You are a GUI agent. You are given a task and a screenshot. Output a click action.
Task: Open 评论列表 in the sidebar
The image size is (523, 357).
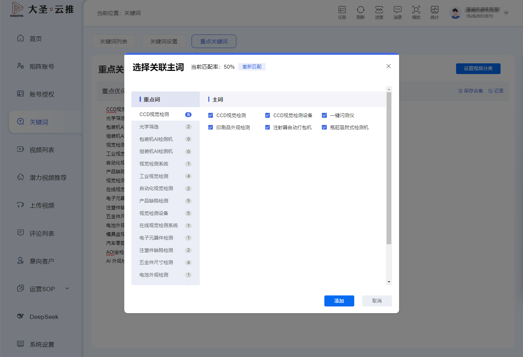[x=42, y=233]
